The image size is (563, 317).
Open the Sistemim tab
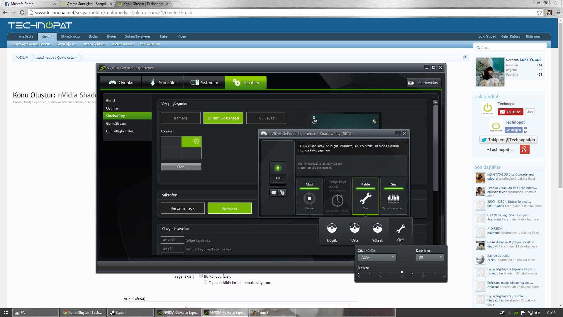tap(204, 82)
